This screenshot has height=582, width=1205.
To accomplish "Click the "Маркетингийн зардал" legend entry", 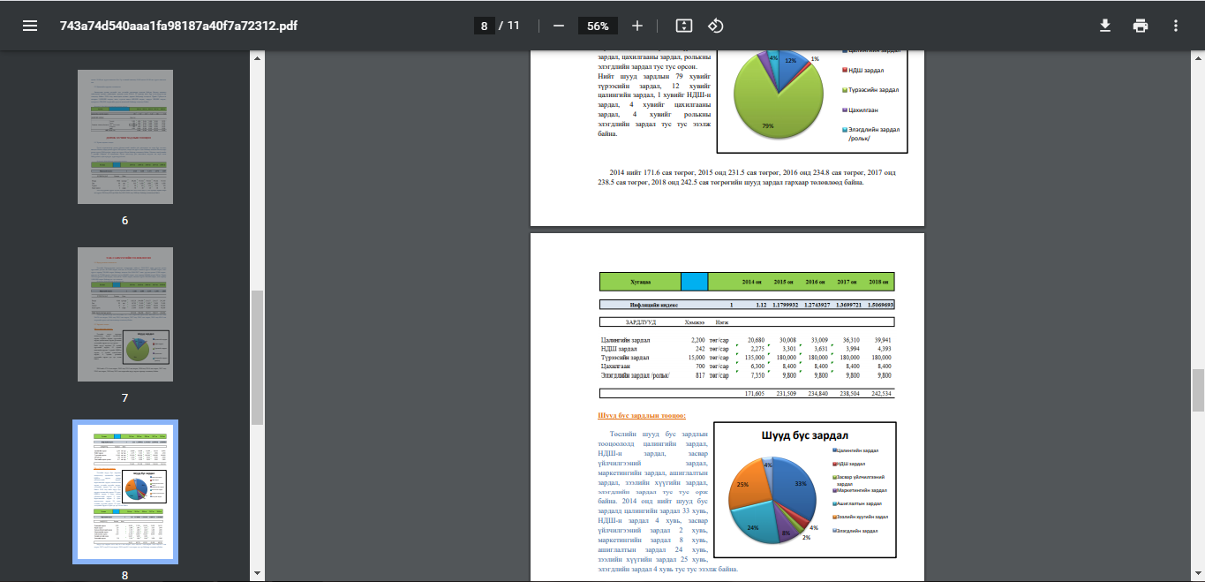I will [860, 490].
